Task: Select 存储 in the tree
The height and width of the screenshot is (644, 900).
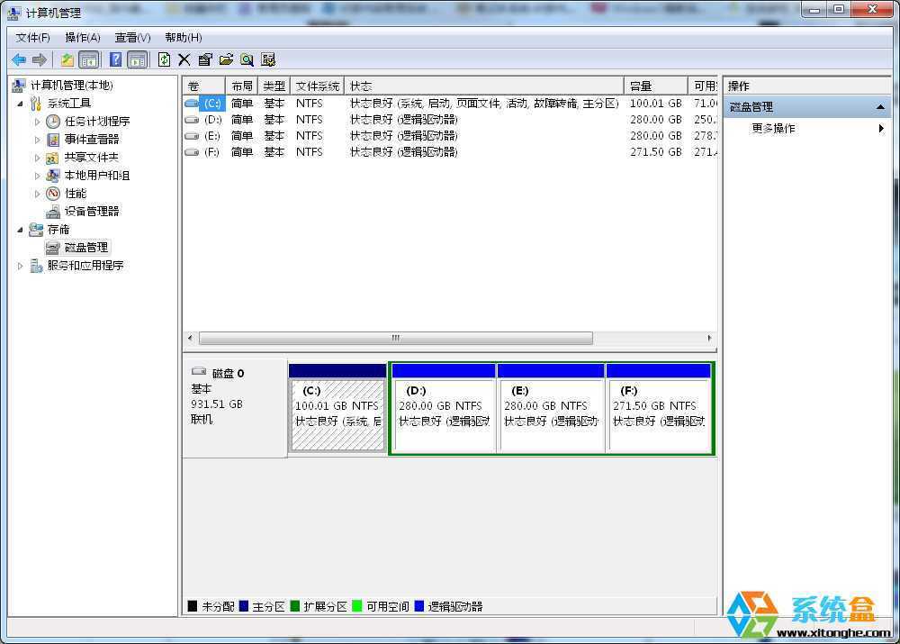Action: (x=58, y=230)
